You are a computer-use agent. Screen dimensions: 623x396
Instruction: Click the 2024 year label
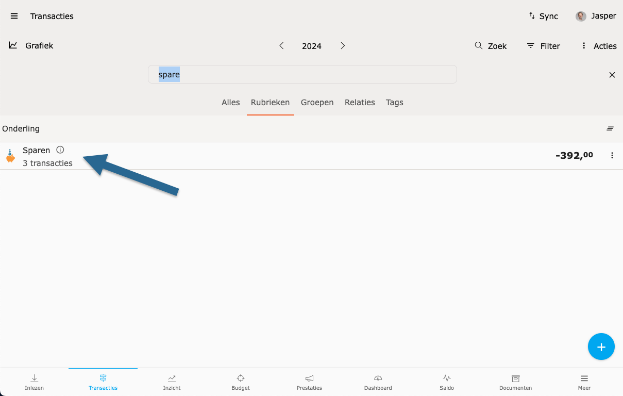coord(312,46)
